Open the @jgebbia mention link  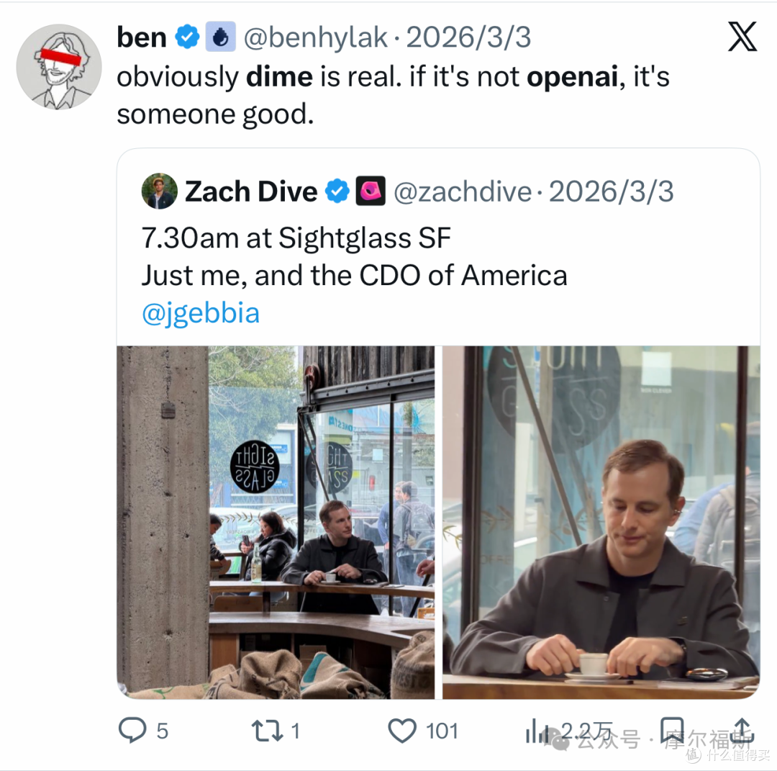[x=201, y=313]
